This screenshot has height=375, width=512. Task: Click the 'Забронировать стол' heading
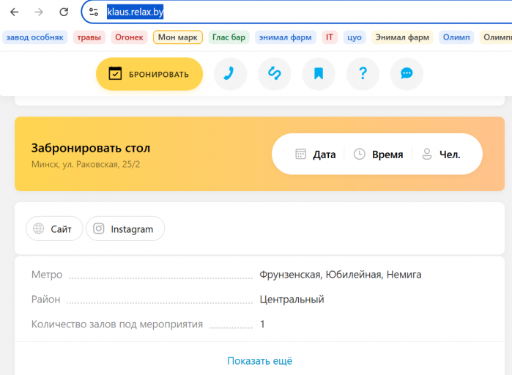(x=91, y=148)
